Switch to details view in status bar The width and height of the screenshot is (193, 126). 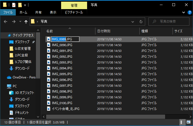(183, 122)
